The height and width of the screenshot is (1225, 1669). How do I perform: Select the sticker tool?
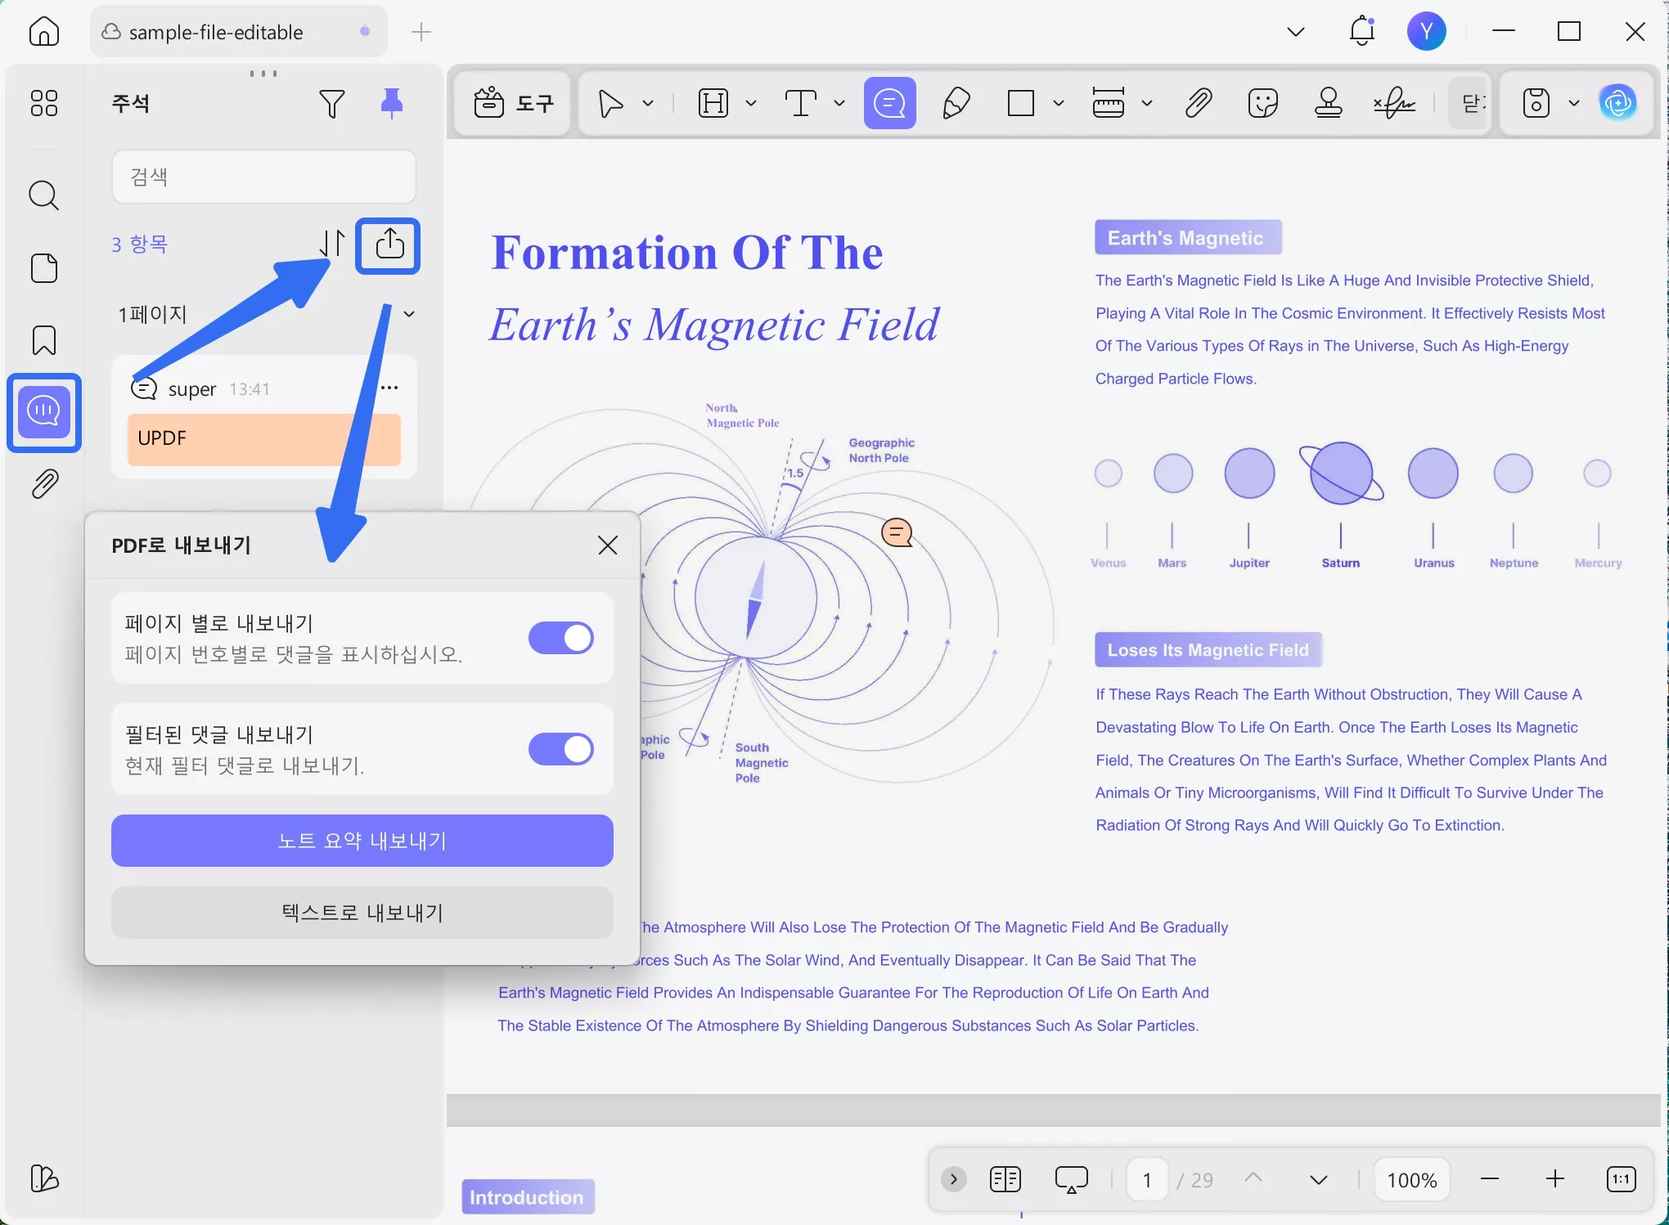click(x=1262, y=104)
